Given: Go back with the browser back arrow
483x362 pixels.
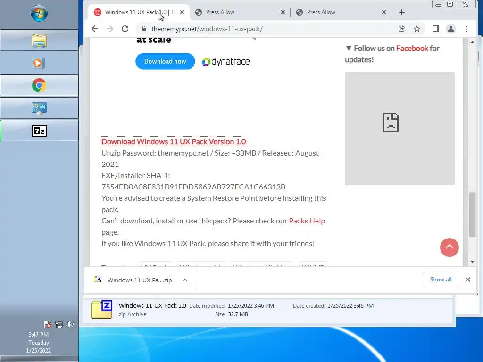Looking at the screenshot, I should [95, 29].
